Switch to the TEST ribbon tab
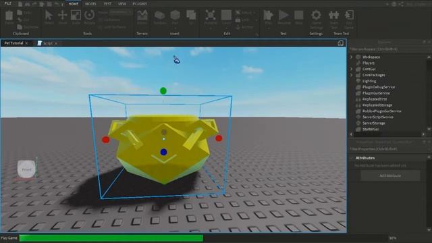432x243 pixels. pos(107,4)
